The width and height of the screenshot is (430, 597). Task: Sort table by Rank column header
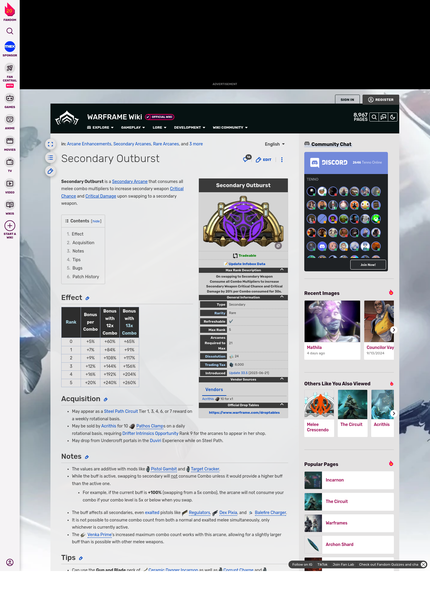point(71,322)
